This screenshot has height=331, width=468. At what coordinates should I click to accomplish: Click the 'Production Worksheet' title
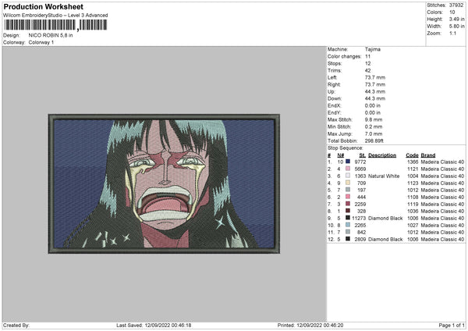point(43,6)
